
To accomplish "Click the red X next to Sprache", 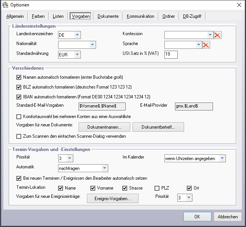I will pyautogui.click(x=206, y=45).
